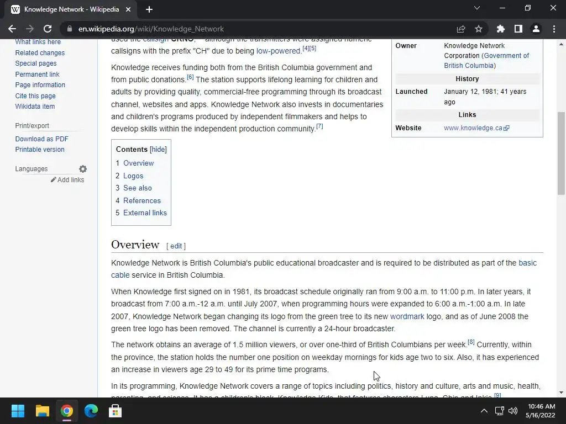The height and width of the screenshot is (424, 566).
Task: Open File Explorer from taskbar
Action: [x=42, y=411]
